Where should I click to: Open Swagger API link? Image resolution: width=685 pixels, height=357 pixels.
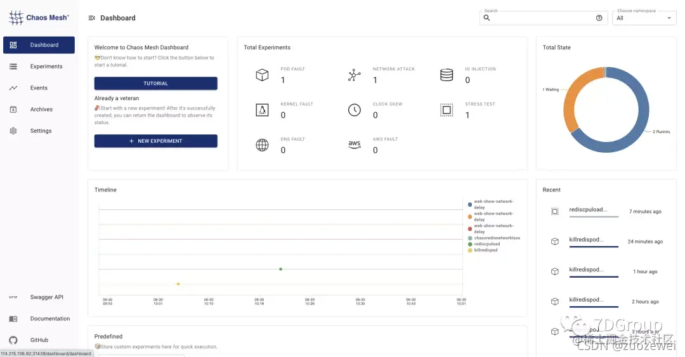pyautogui.click(x=39, y=297)
